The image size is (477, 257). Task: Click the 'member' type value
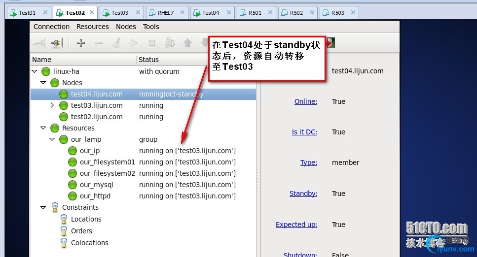coord(345,162)
